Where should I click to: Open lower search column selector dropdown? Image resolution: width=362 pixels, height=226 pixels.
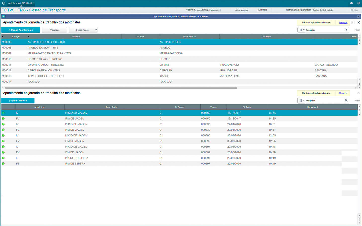pyautogui.click(x=301, y=101)
